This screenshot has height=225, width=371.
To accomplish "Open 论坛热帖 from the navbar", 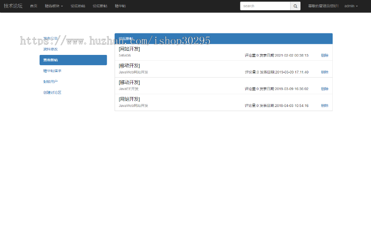I will pyautogui.click(x=78, y=6).
